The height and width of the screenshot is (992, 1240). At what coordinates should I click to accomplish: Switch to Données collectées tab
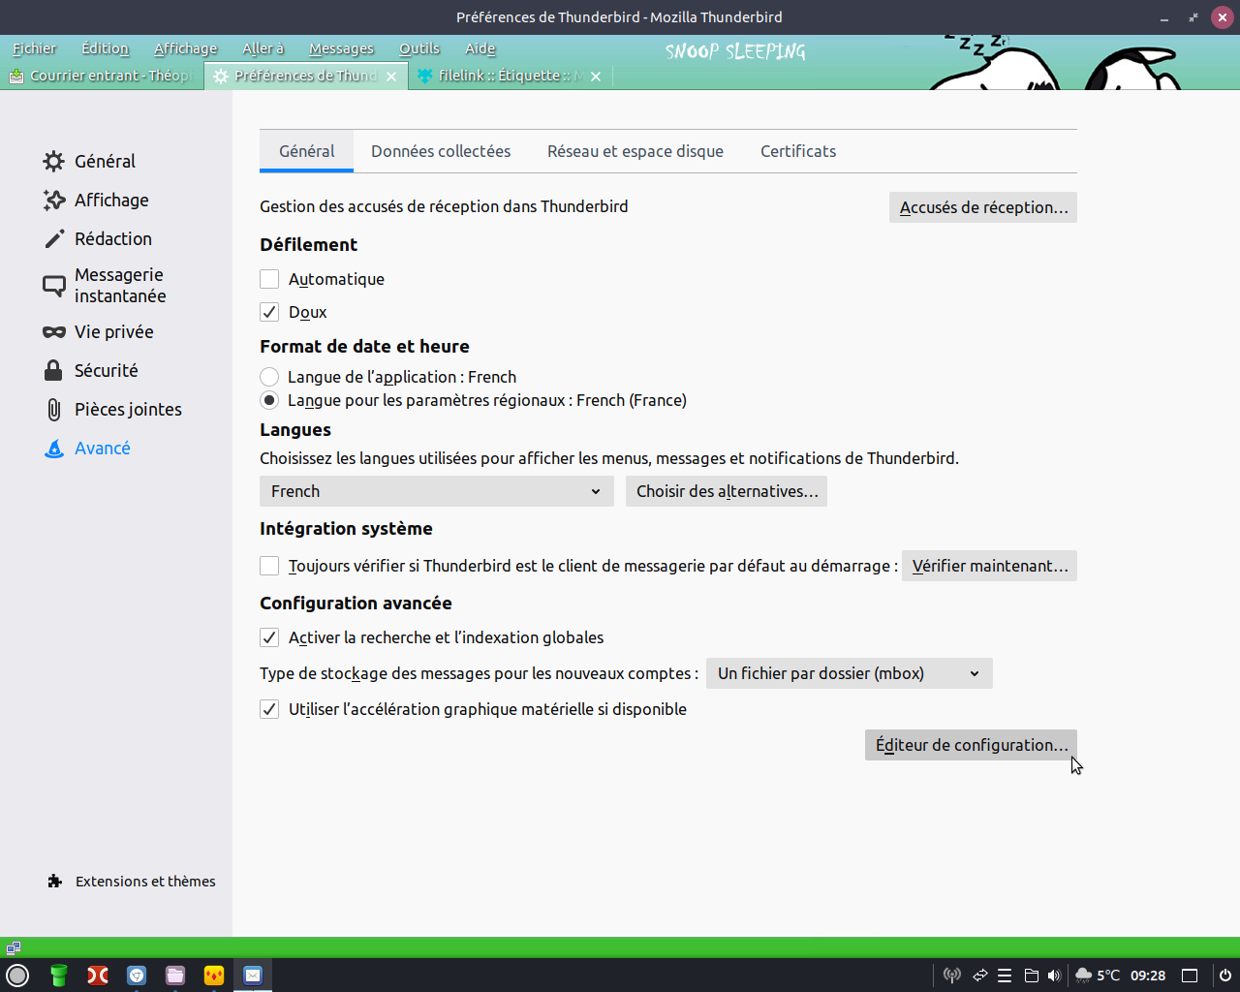click(441, 151)
